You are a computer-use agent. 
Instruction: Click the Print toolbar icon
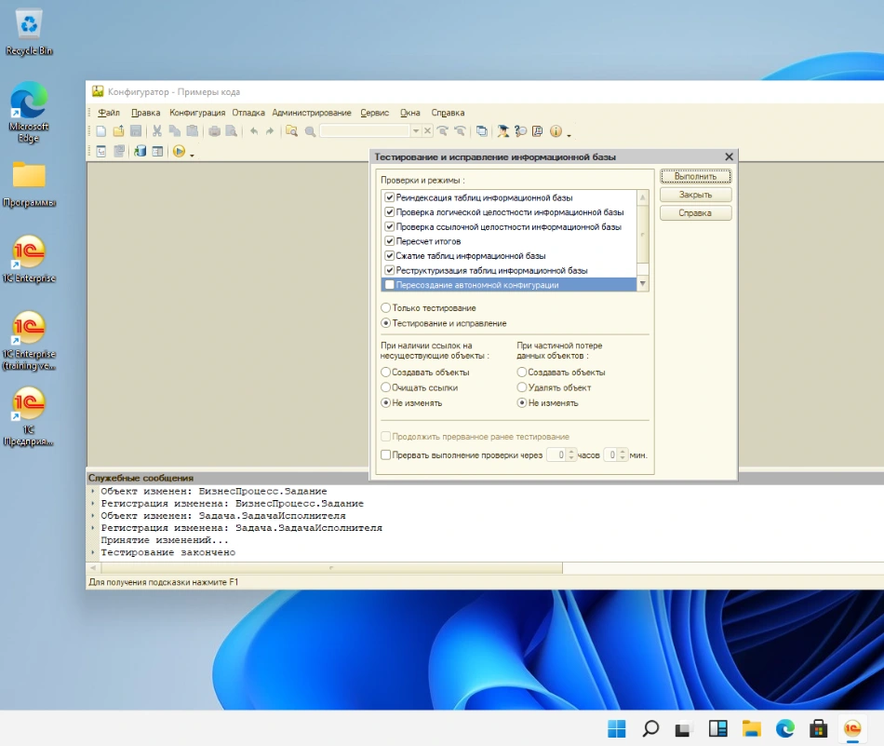click(214, 131)
